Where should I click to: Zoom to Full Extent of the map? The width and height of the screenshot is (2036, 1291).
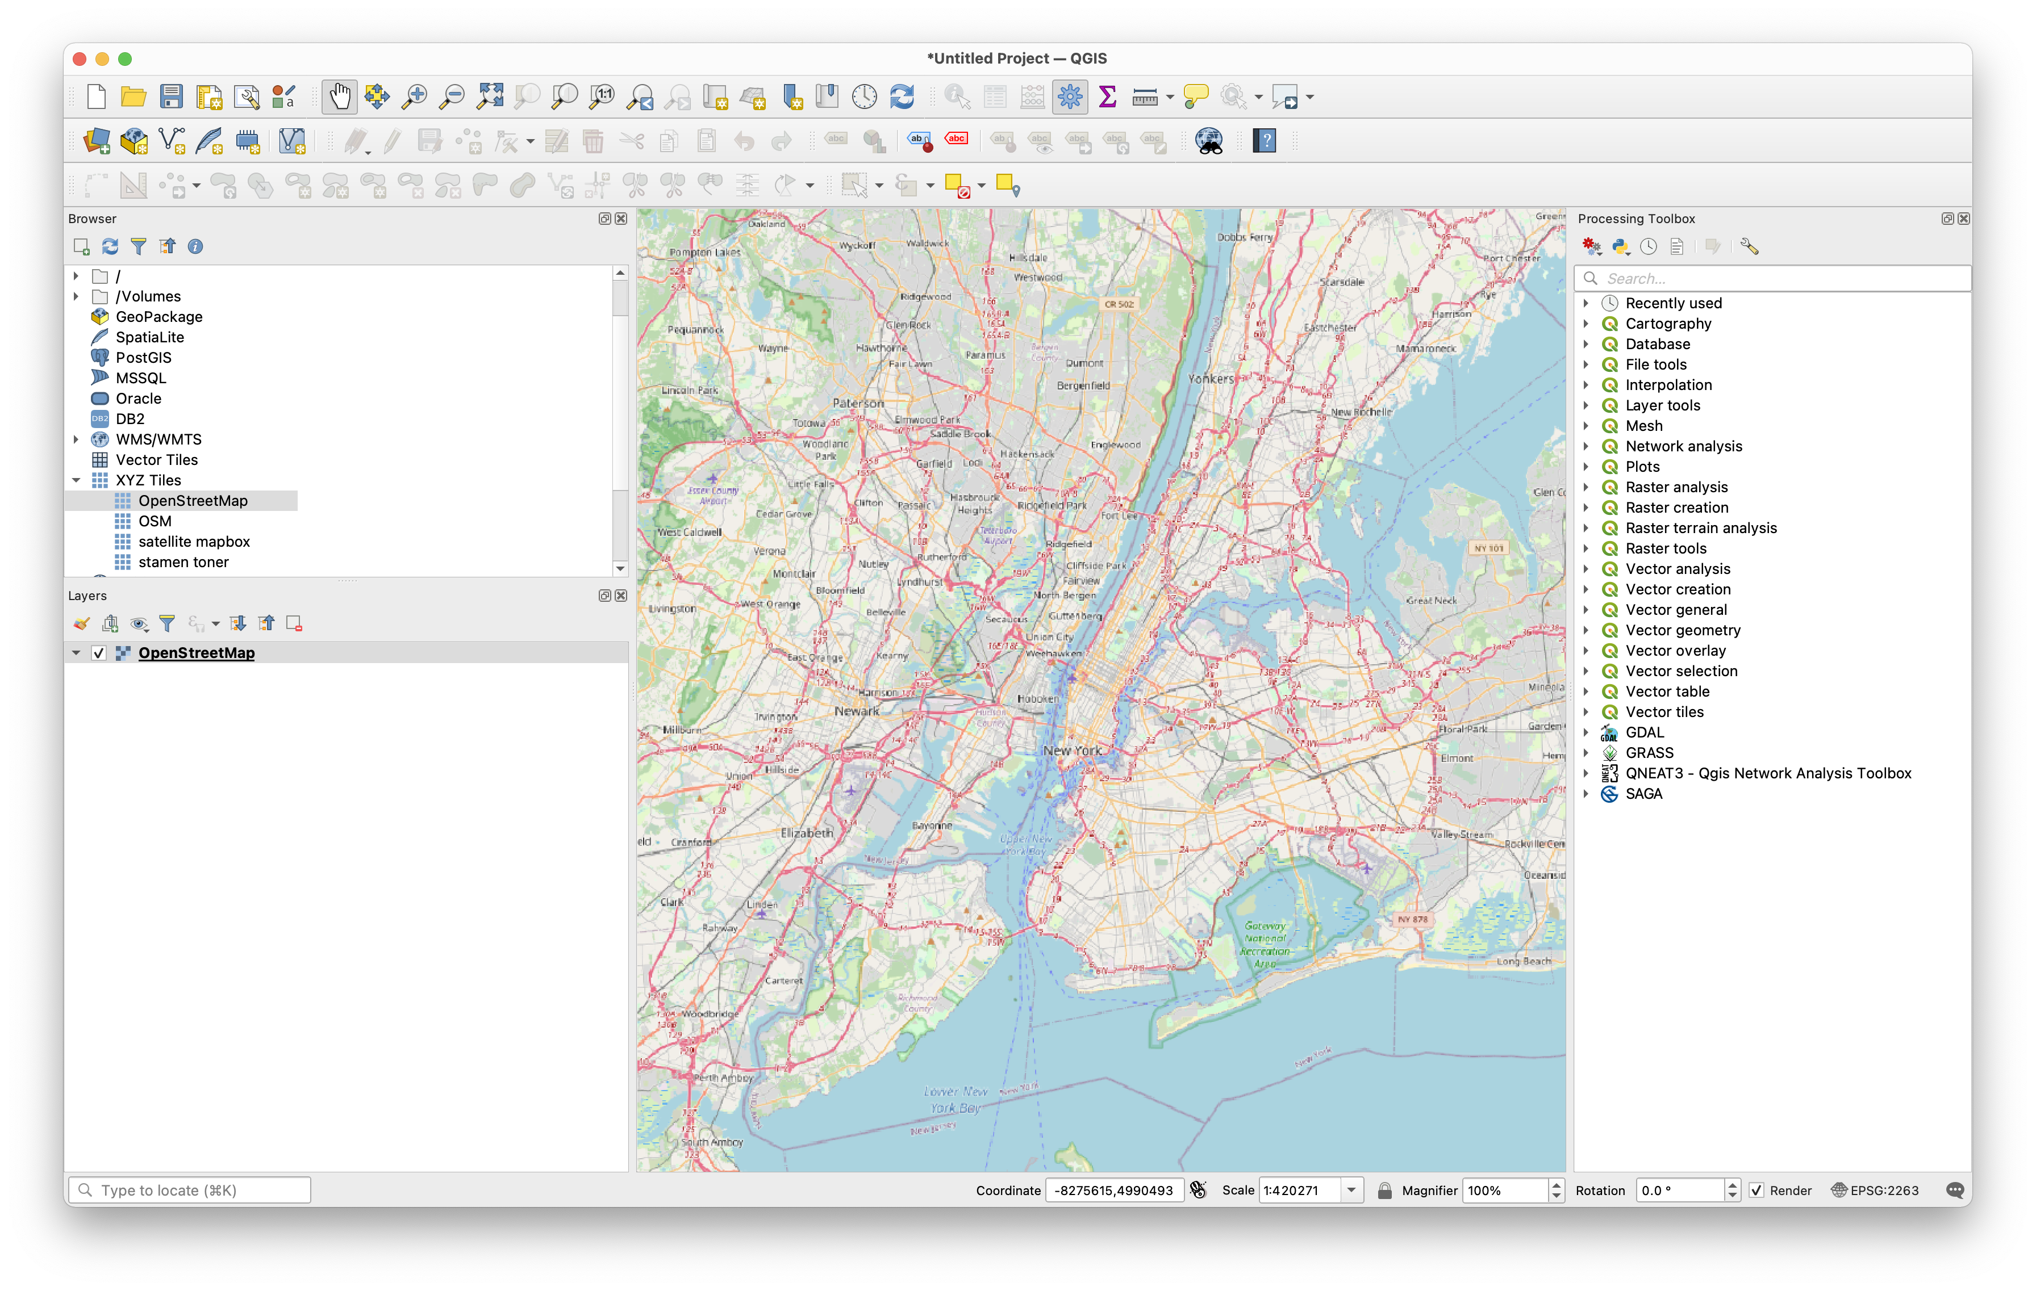coord(490,97)
